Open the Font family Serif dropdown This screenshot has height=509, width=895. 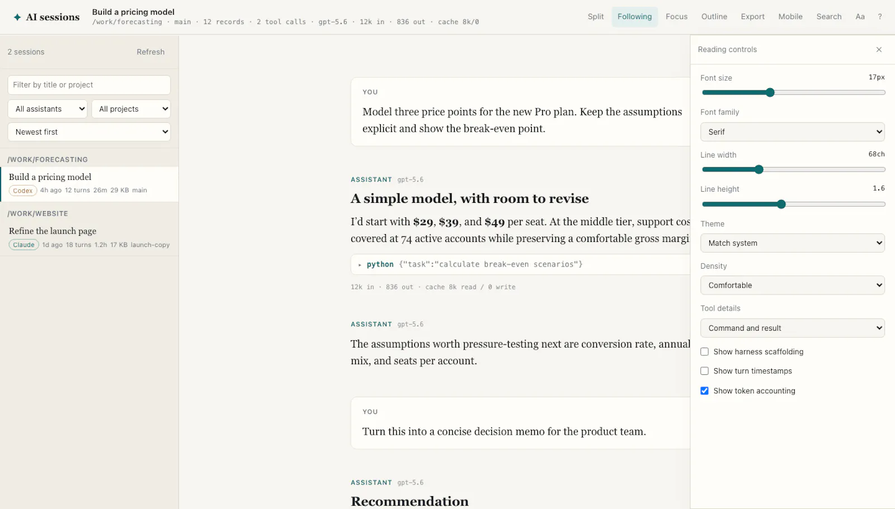point(793,132)
